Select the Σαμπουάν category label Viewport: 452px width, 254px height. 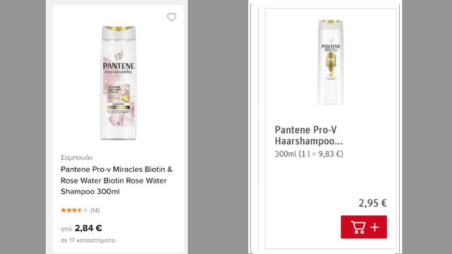pos(77,158)
